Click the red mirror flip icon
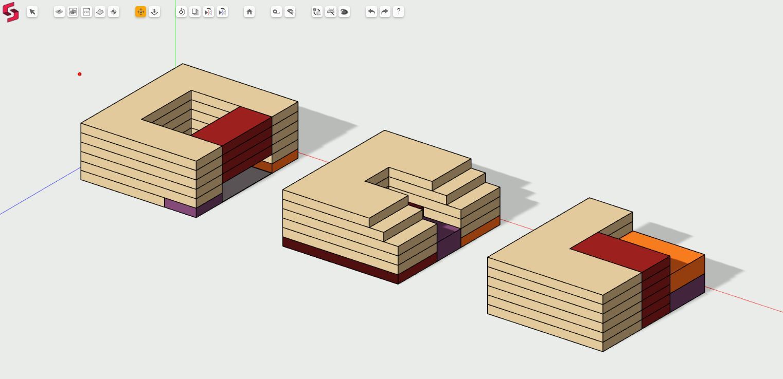This screenshot has width=783, height=379. 208,11
